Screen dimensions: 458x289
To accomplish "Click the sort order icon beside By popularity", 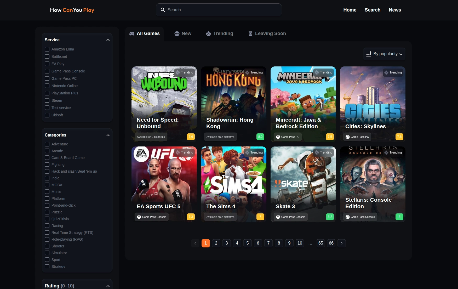I will coord(369,54).
